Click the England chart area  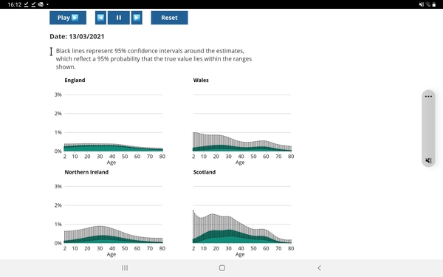click(113, 123)
